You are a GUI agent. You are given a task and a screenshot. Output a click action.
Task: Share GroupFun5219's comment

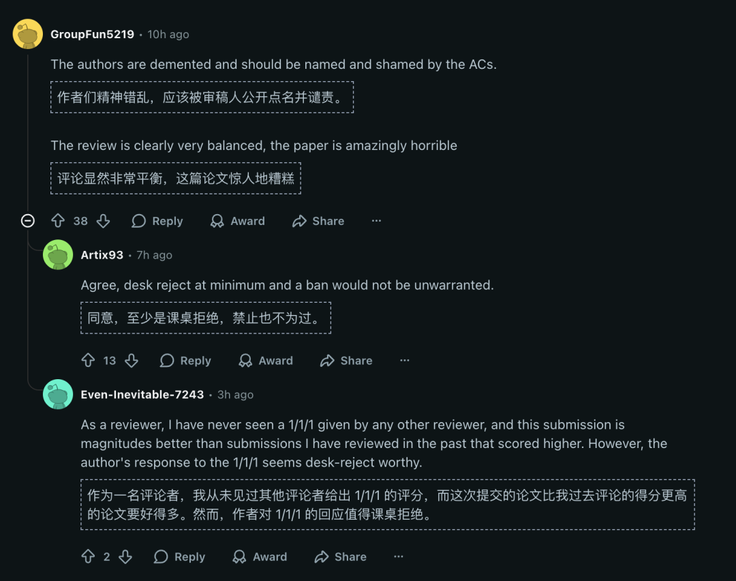(318, 221)
